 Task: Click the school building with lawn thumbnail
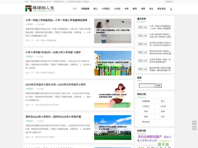coord(113,128)
